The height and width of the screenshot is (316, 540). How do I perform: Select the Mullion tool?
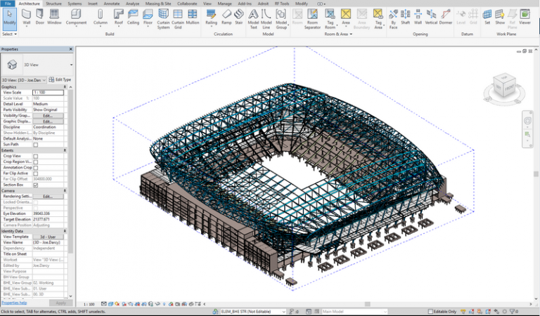click(193, 17)
